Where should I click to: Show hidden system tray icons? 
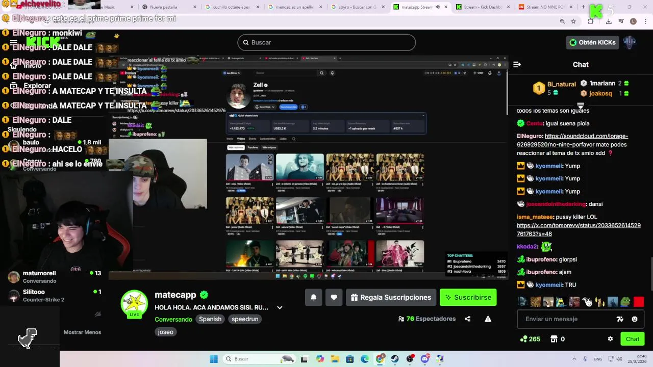click(x=574, y=359)
